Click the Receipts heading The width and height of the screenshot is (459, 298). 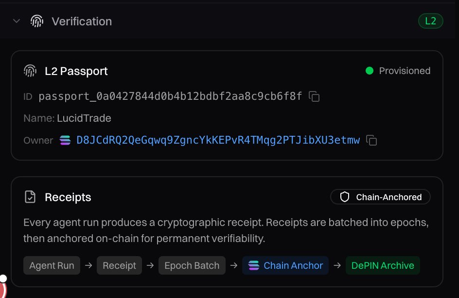68,197
